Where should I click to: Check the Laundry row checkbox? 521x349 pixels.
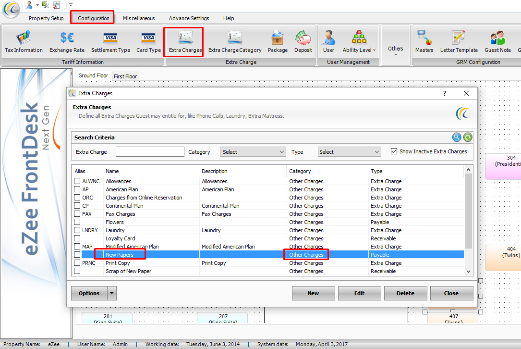pos(77,230)
